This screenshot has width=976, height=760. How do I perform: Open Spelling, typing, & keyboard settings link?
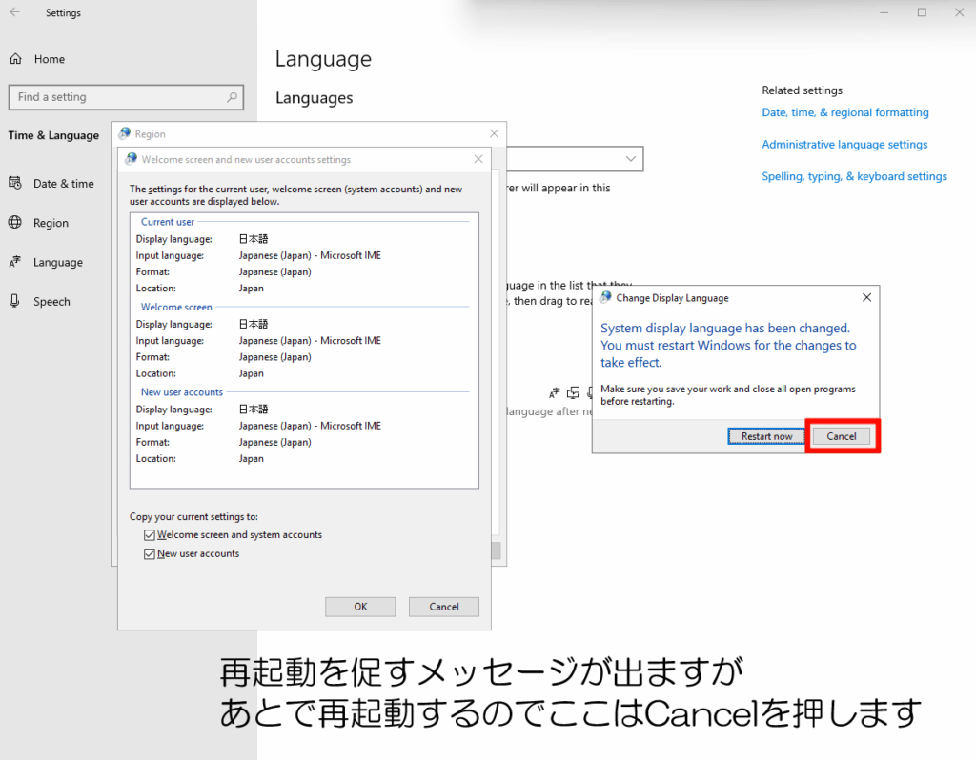[854, 176]
